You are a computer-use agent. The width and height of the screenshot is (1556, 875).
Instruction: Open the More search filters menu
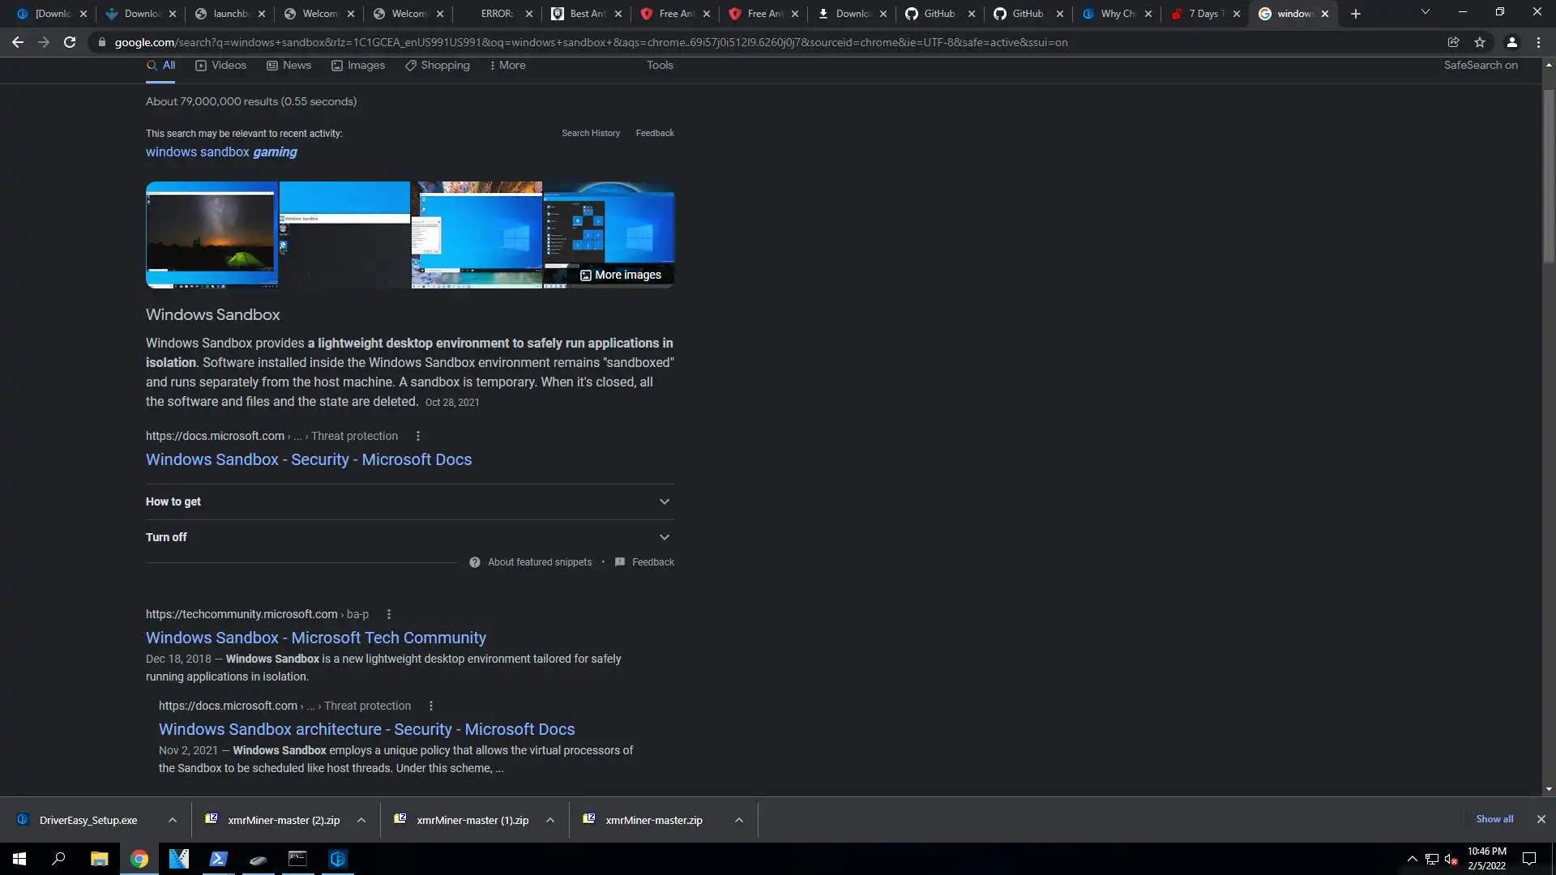[507, 65]
